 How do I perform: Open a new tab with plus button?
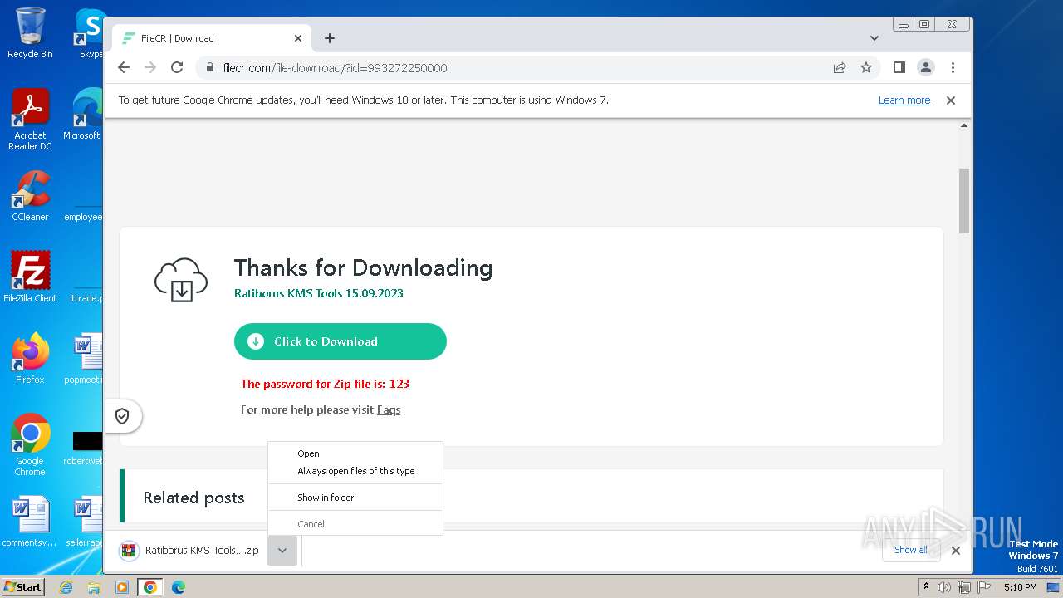pos(330,38)
